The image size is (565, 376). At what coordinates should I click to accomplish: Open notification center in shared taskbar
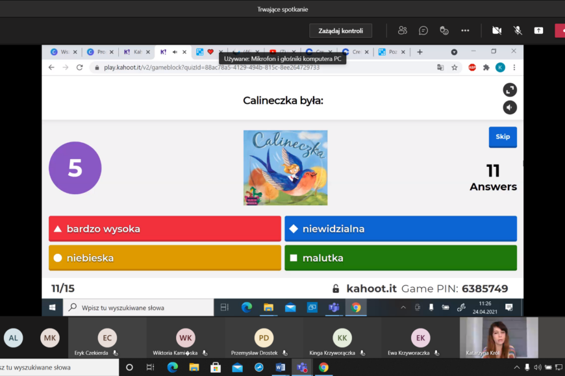[509, 308]
